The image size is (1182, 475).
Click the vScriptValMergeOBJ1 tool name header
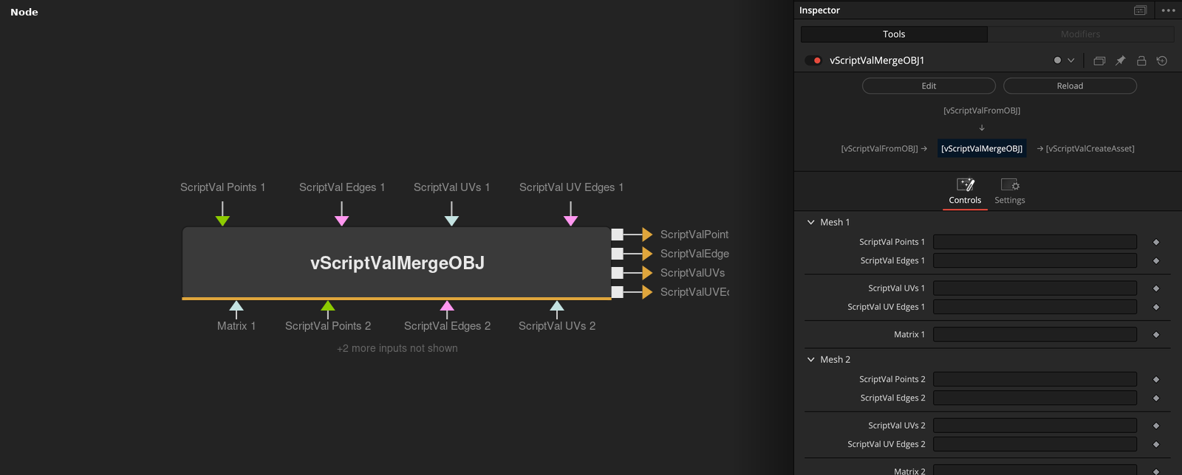877,60
